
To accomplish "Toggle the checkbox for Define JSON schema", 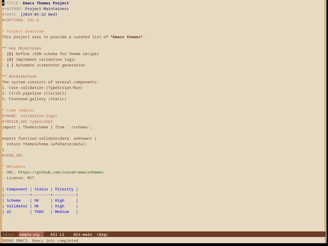I will tap(10, 54).
